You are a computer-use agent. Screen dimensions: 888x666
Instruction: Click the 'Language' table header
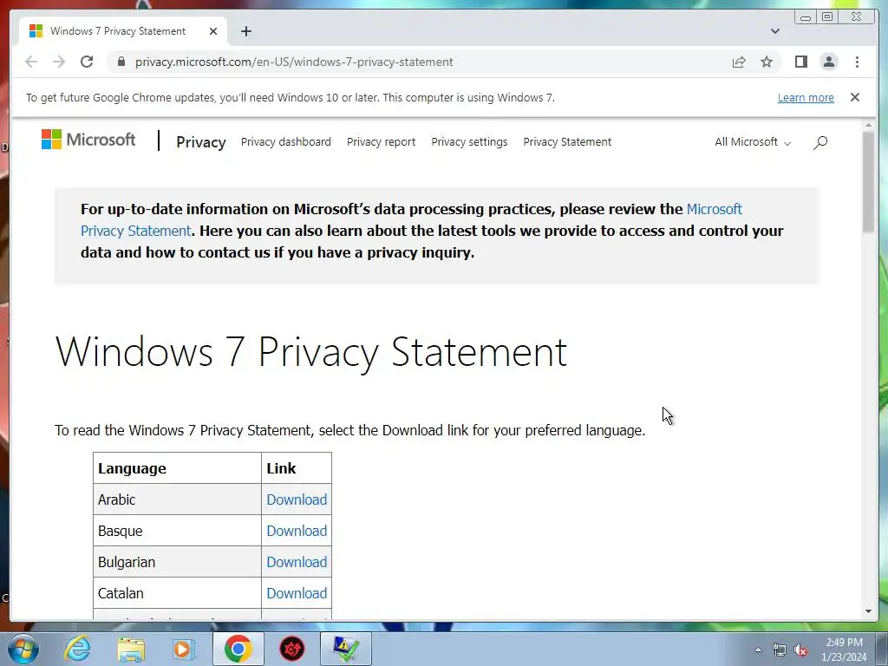(x=177, y=468)
